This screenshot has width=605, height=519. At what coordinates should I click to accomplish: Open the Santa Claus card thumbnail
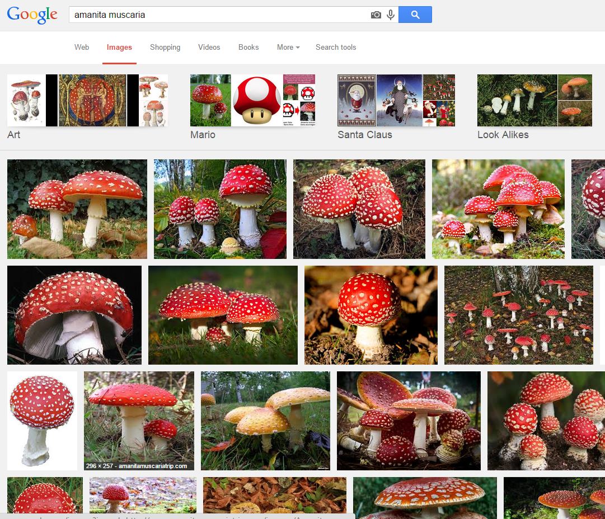357,100
